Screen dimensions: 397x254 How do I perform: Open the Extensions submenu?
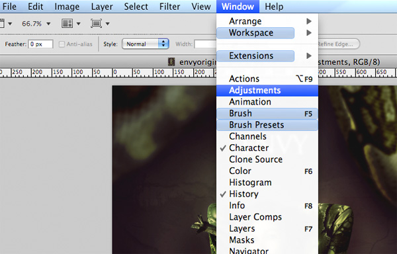coord(267,56)
